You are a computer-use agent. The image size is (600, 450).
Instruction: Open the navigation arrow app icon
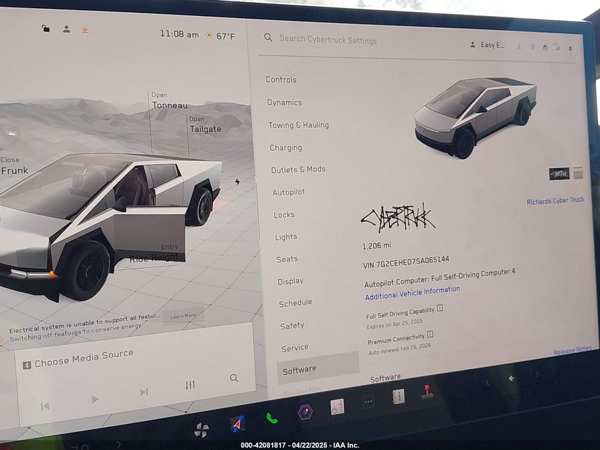click(237, 424)
